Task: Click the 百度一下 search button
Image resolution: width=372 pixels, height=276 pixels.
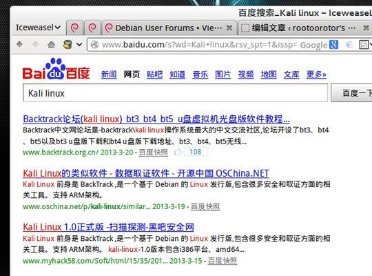Action: coord(352,93)
